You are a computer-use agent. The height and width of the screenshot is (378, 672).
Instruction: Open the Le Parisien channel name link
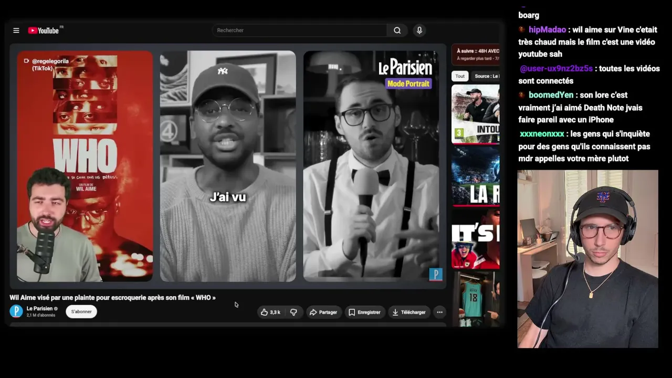[39, 309]
